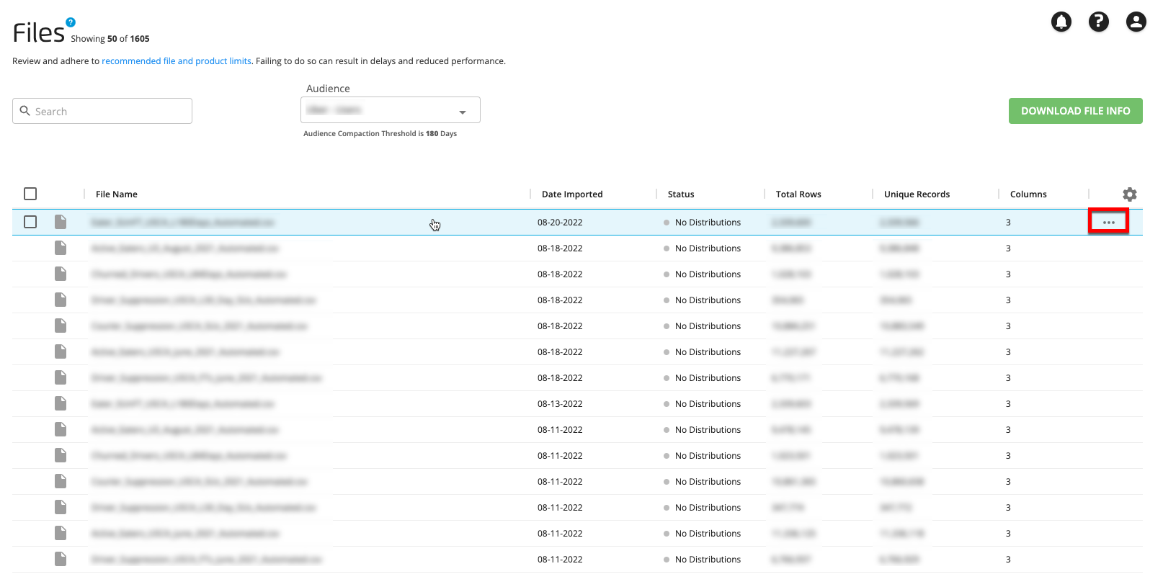The height and width of the screenshot is (574, 1163).
Task: Check the box for the 08-20-2022 file row
Action: pyautogui.click(x=30, y=223)
